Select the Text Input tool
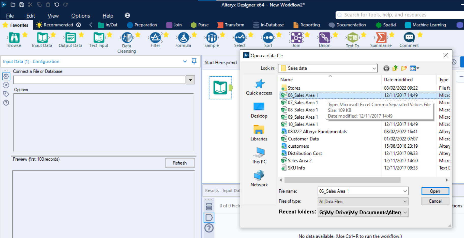The width and height of the screenshot is (464, 238). pos(99,38)
